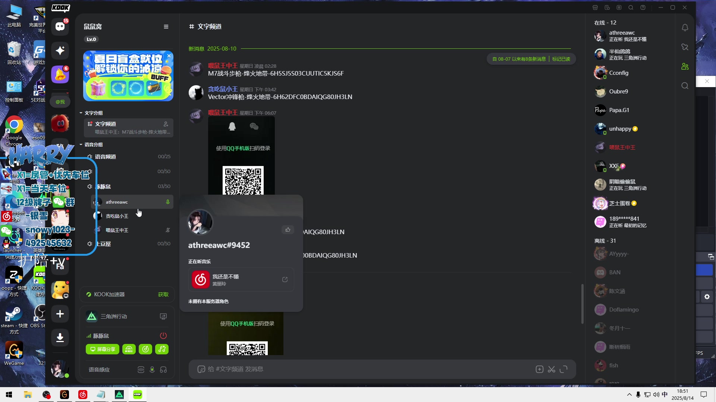716x402 pixels.
Task: Open the server menu hamburger for 鼠鼠窝
Action: coord(166,27)
